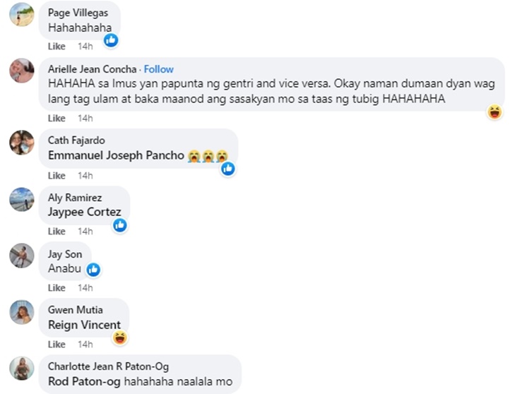
Task: Click the like reaction on Cath Fajardo's comment
Action: coord(228,169)
